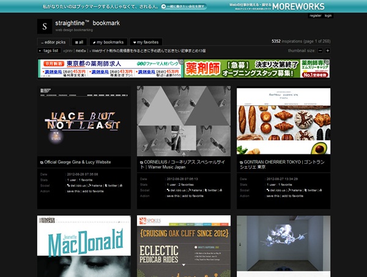Viewport: 367px width, 277px height.
Task: Add GONTRAN CHERRIER to favorite
Action: click(292, 196)
